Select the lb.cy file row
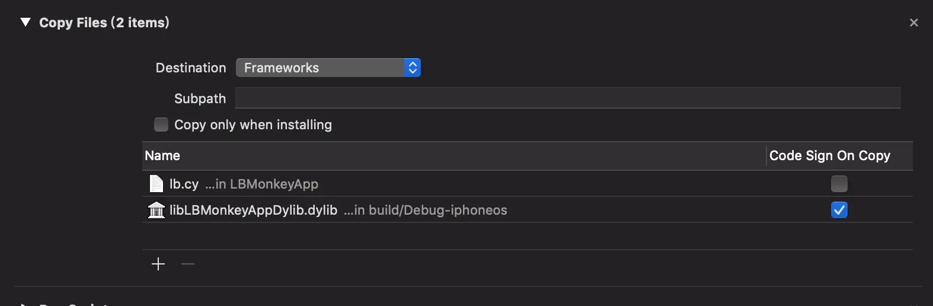 528,184
